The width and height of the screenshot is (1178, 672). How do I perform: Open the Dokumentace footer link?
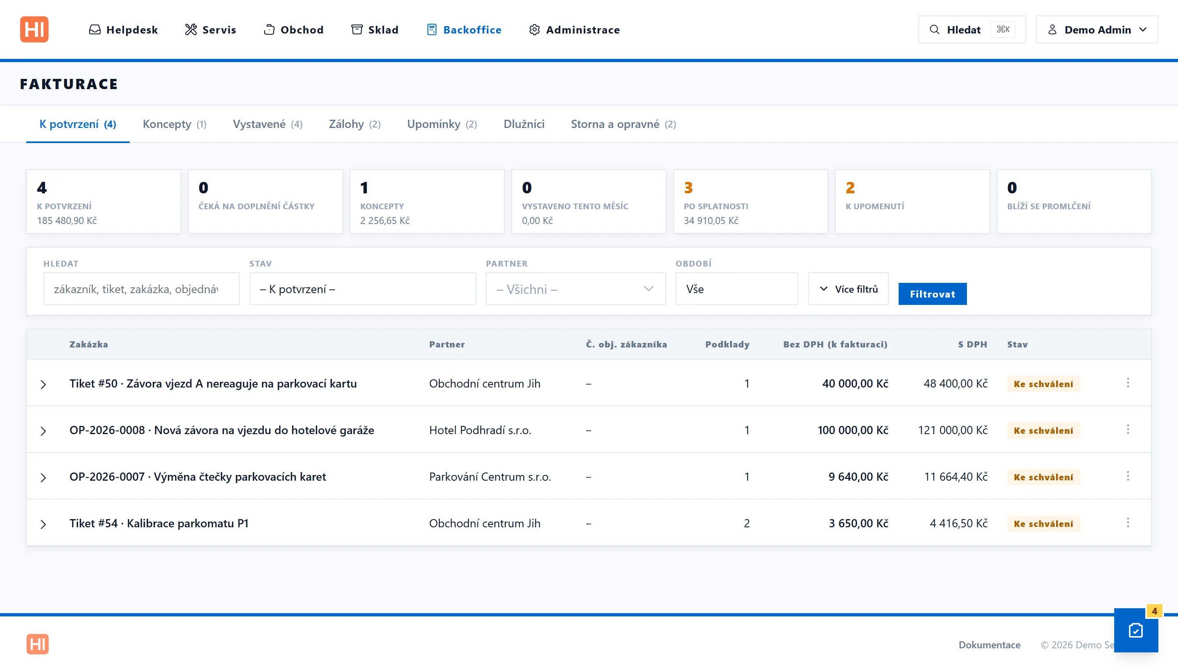click(989, 645)
